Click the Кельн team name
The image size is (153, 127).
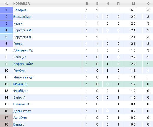18,23
